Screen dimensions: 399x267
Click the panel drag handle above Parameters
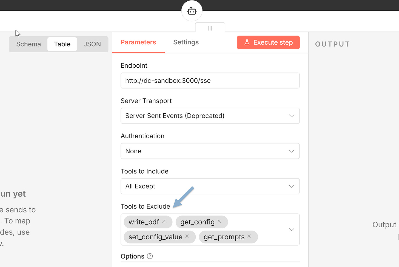tap(210, 28)
